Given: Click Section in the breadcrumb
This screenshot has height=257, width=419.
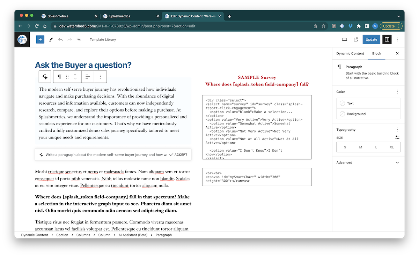Looking at the screenshot, I should pyautogui.click(x=62, y=235).
